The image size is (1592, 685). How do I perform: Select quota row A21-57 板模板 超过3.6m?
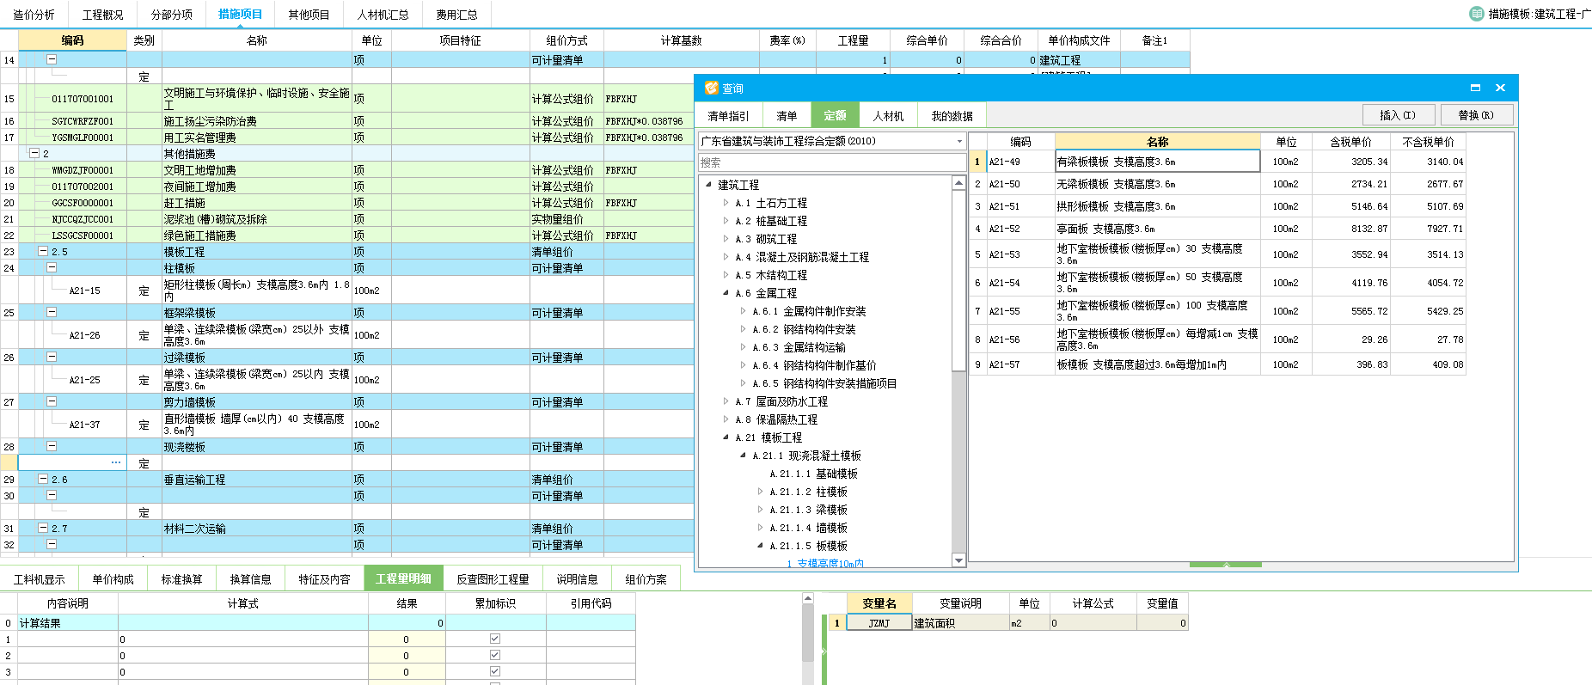(1217, 364)
